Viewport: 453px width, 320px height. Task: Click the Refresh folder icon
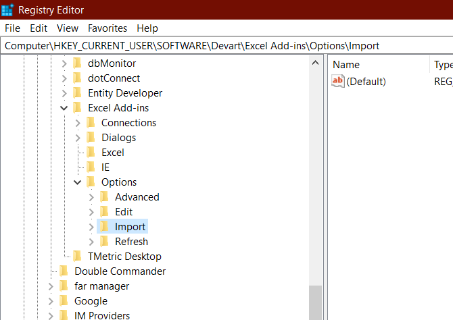coord(104,242)
